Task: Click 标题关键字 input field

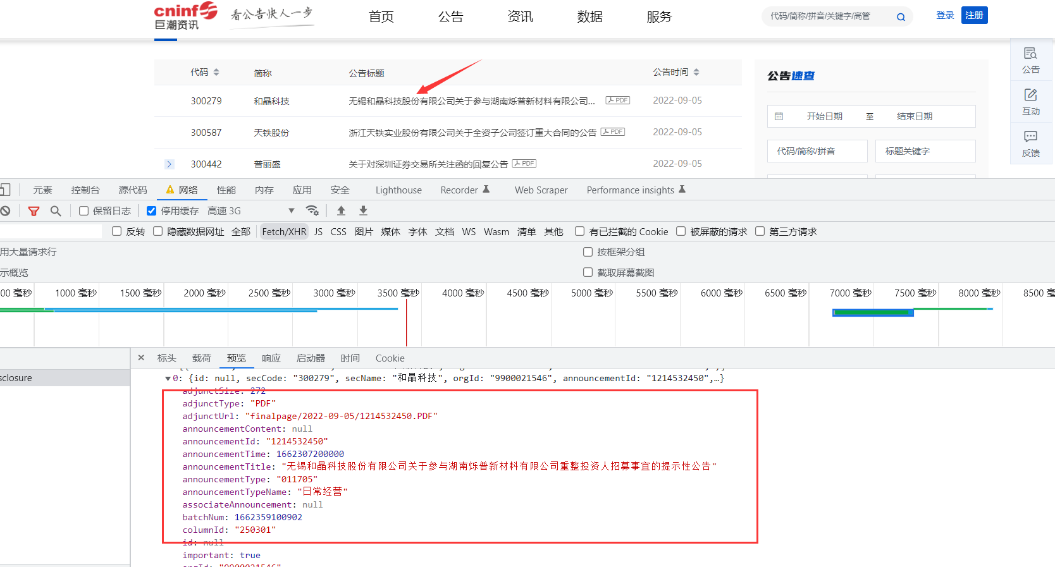Action: [925, 151]
